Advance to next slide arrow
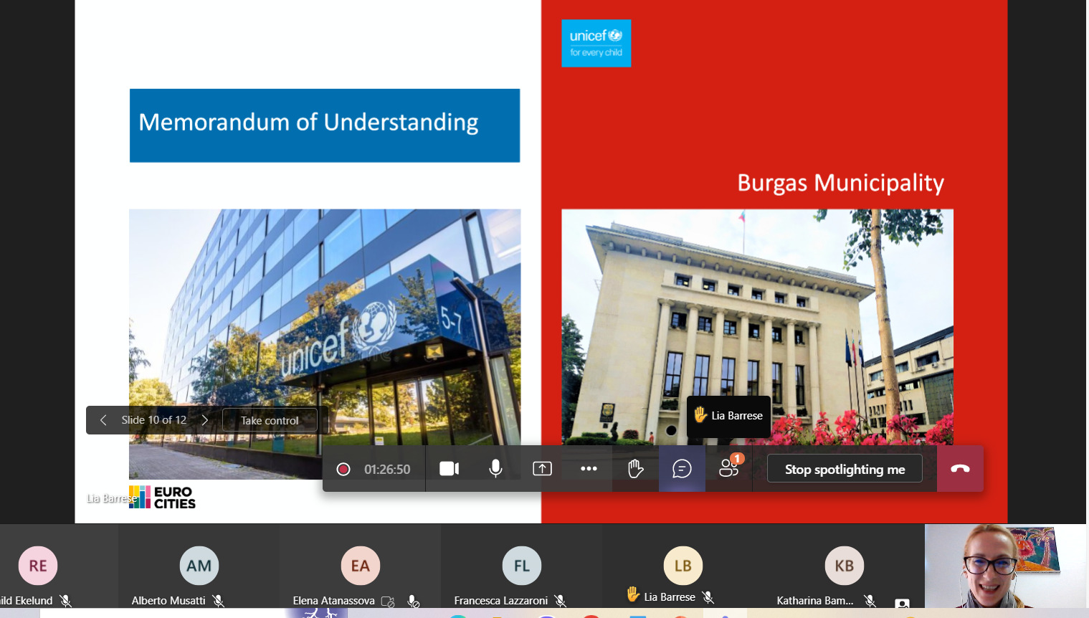Viewport: 1089px width, 618px height. pyautogui.click(x=205, y=420)
